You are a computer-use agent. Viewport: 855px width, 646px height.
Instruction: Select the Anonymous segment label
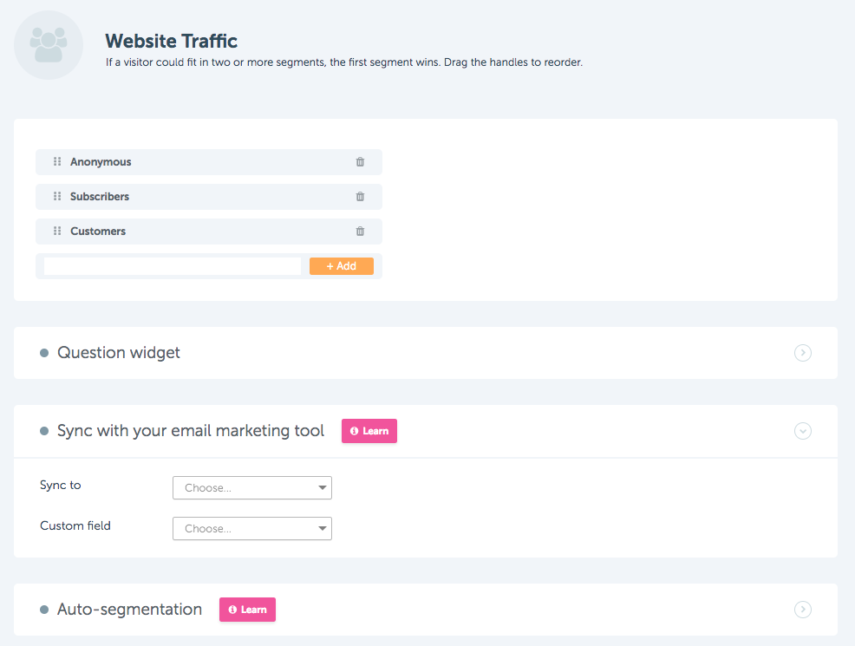[101, 162]
